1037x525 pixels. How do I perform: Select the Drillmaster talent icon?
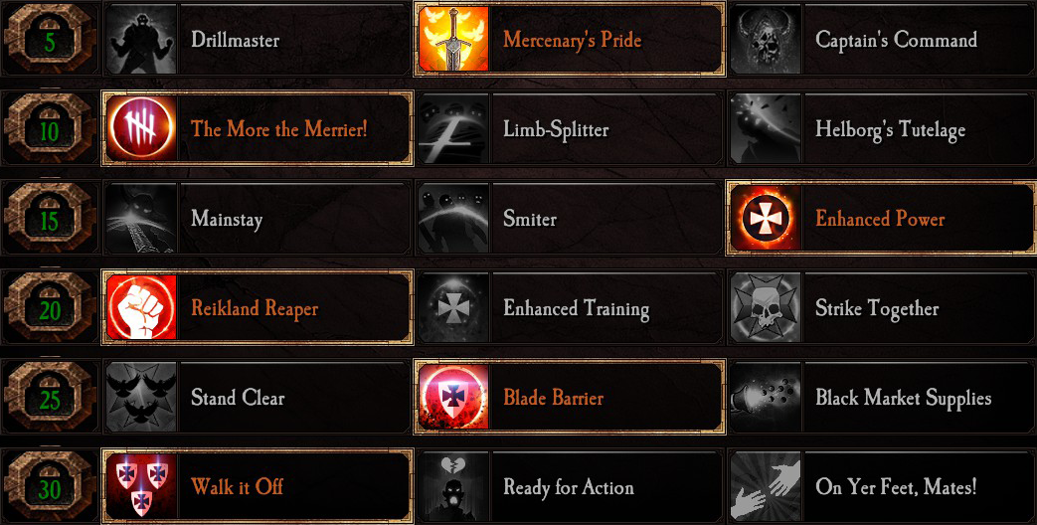click(141, 39)
